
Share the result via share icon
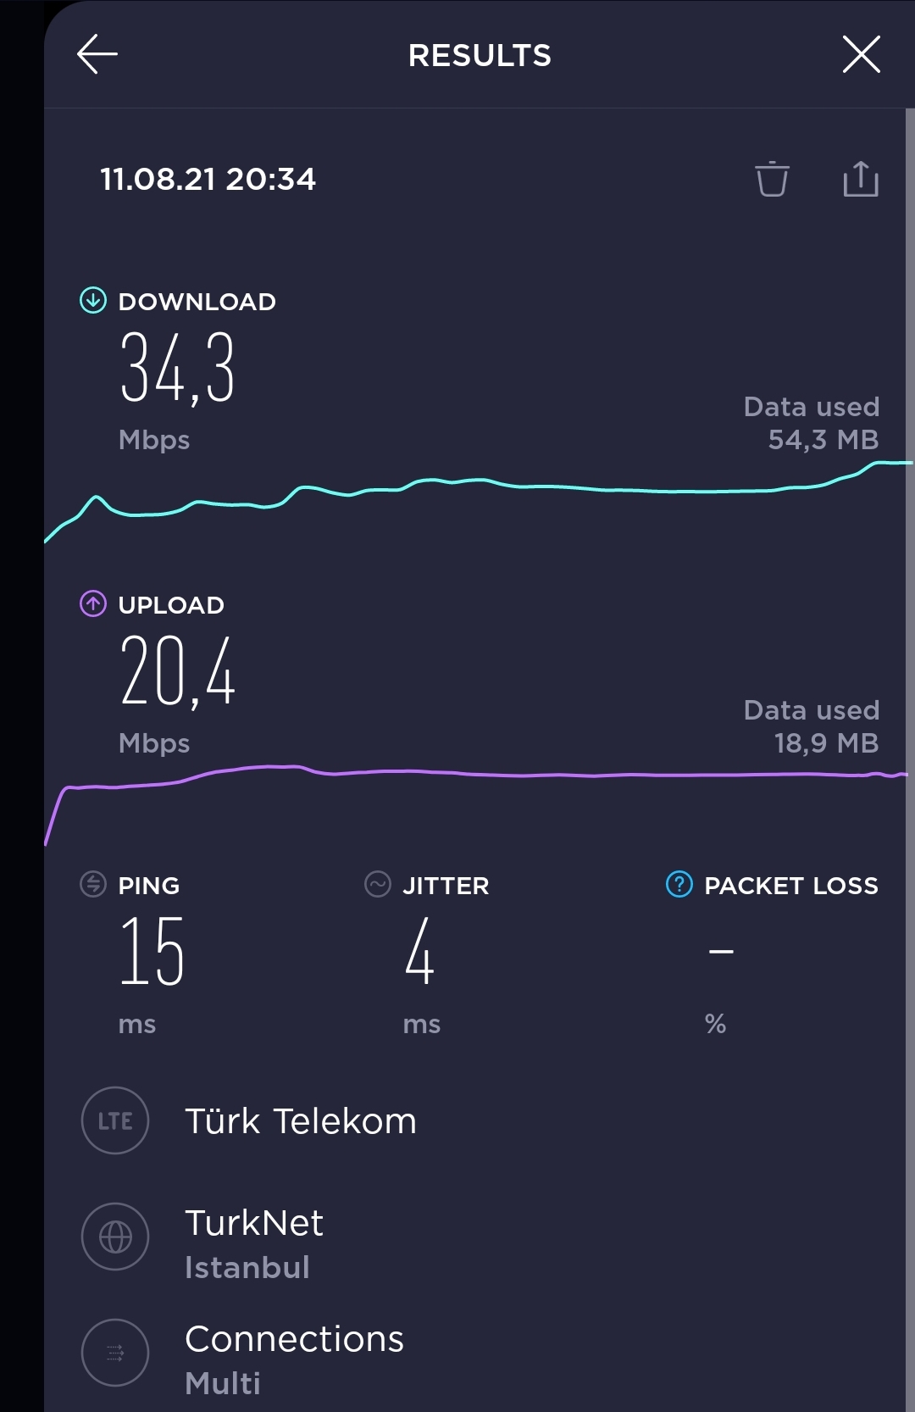point(861,179)
